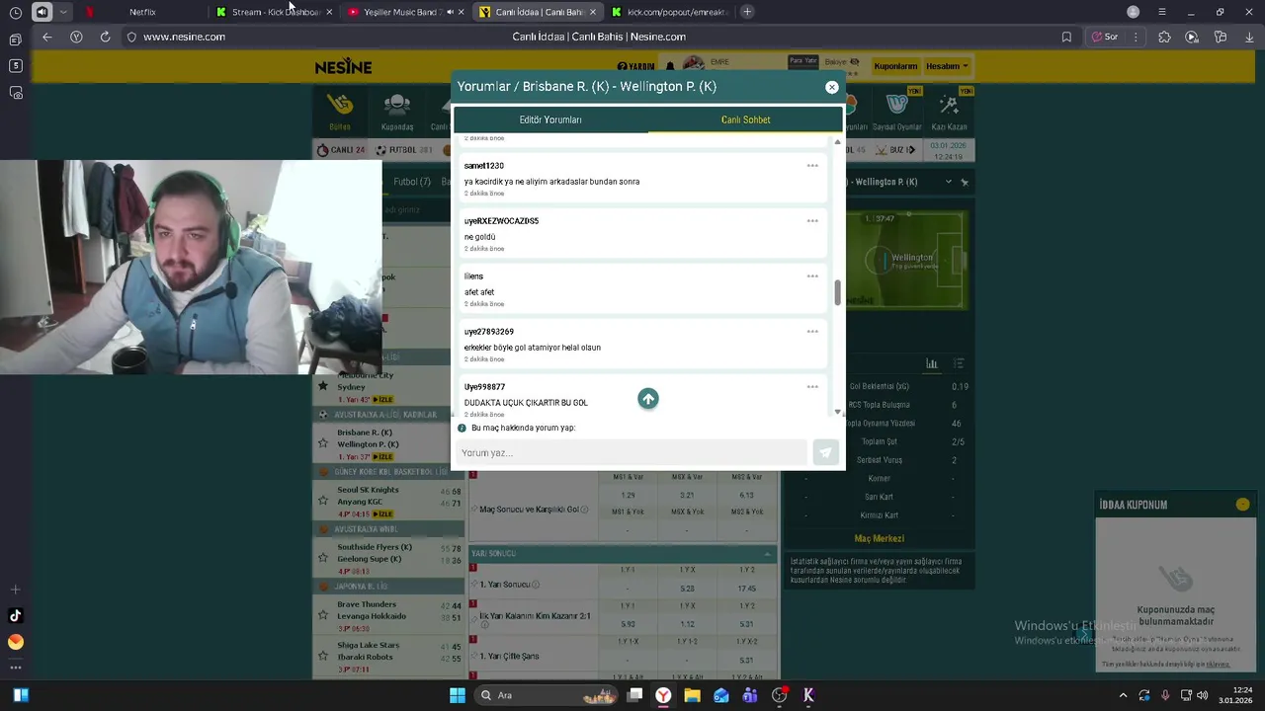Open the Kazı Kazan icon
The height and width of the screenshot is (711, 1265).
tap(950, 111)
